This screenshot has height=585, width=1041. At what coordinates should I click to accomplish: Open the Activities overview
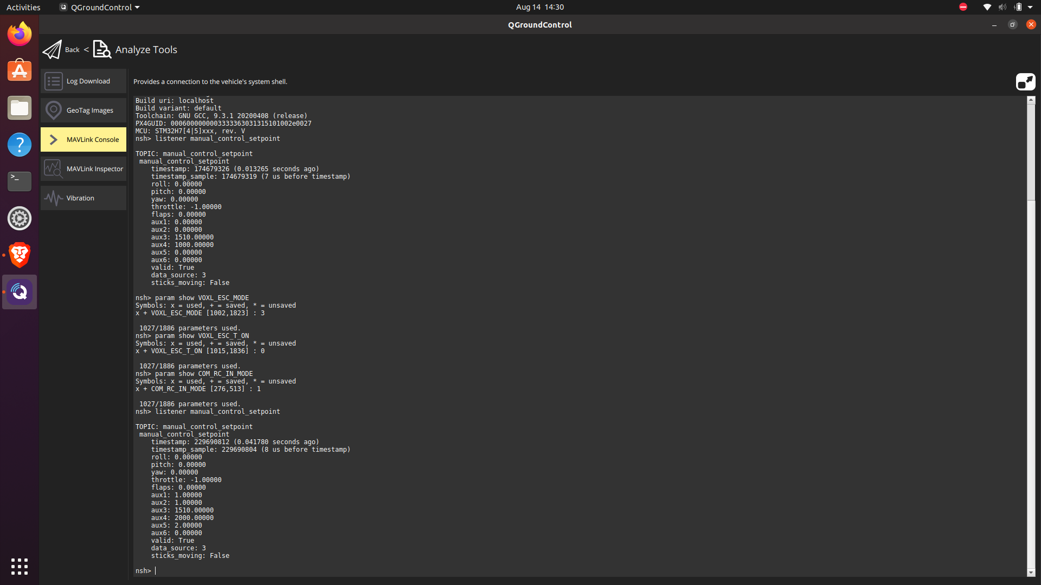coord(23,7)
